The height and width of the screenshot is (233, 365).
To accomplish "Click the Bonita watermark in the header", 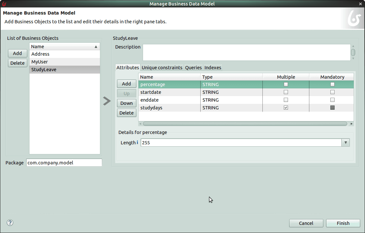I will [353, 18].
